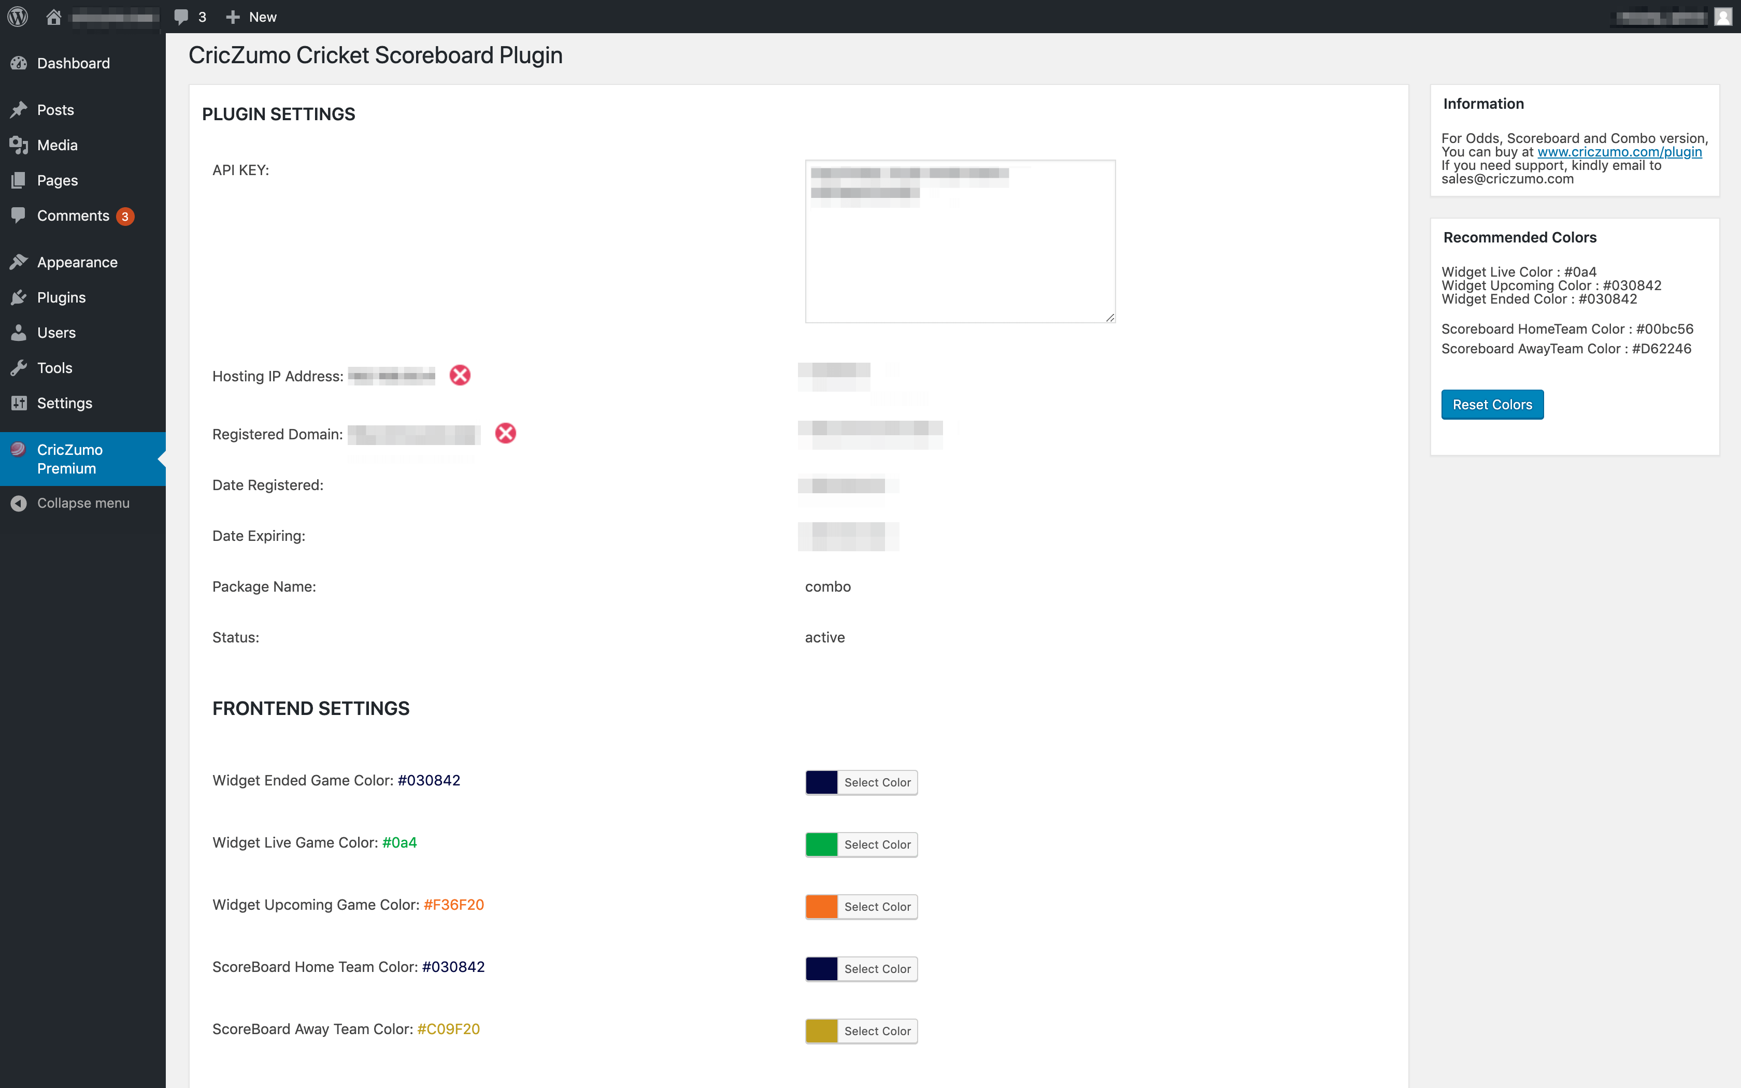Click the New button in the admin bar
The height and width of the screenshot is (1088, 1741).
(x=251, y=17)
